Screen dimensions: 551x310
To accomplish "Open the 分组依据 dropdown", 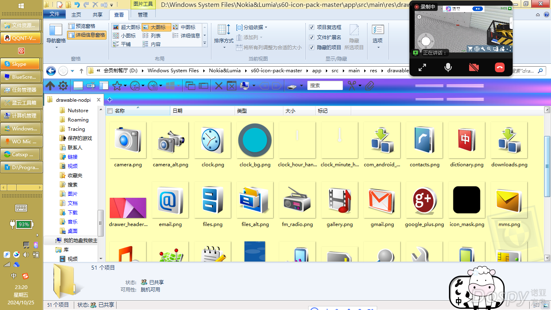I will pyautogui.click(x=252, y=27).
